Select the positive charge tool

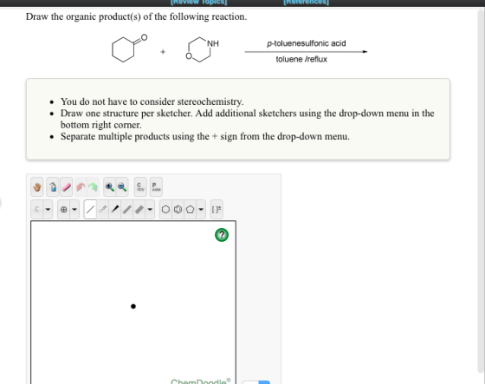64,210
